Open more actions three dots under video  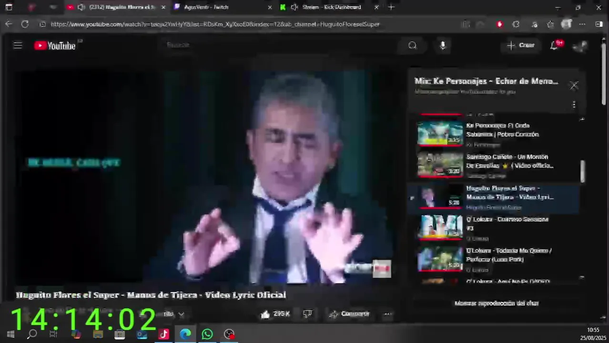[x=387, y=314]
